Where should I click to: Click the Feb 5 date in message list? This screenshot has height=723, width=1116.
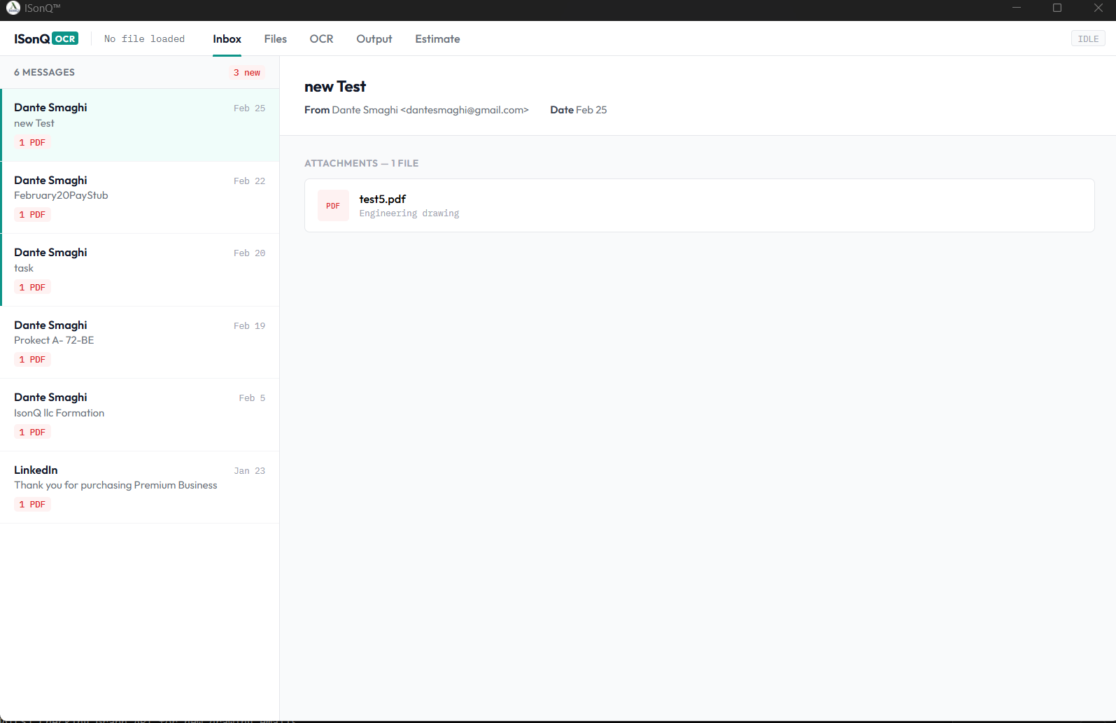252,398
